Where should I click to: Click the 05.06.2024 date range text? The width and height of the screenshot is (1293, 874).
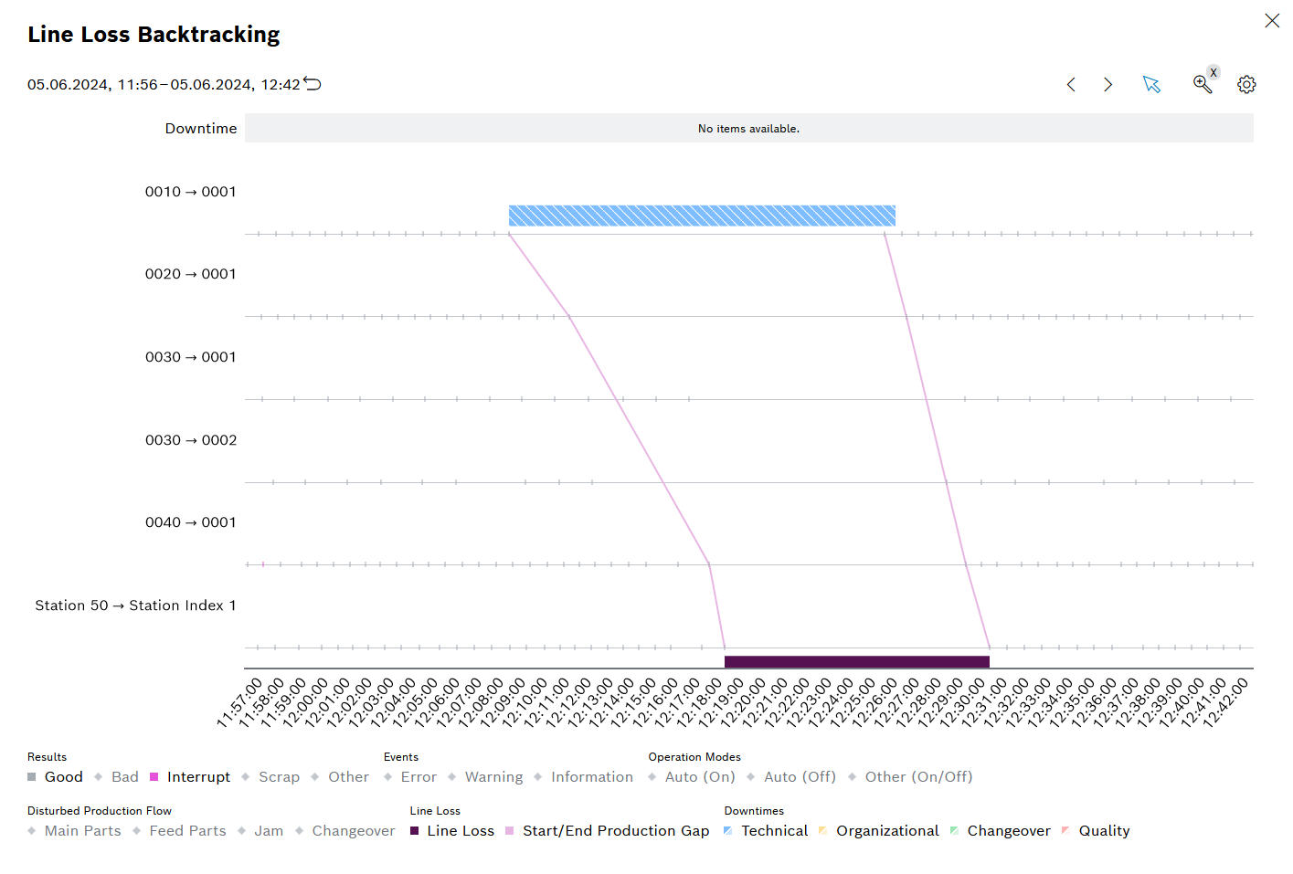[164, 84]
